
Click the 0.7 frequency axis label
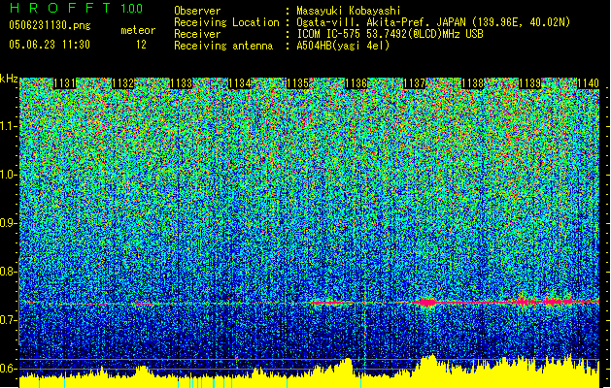(x=8, y=320)
